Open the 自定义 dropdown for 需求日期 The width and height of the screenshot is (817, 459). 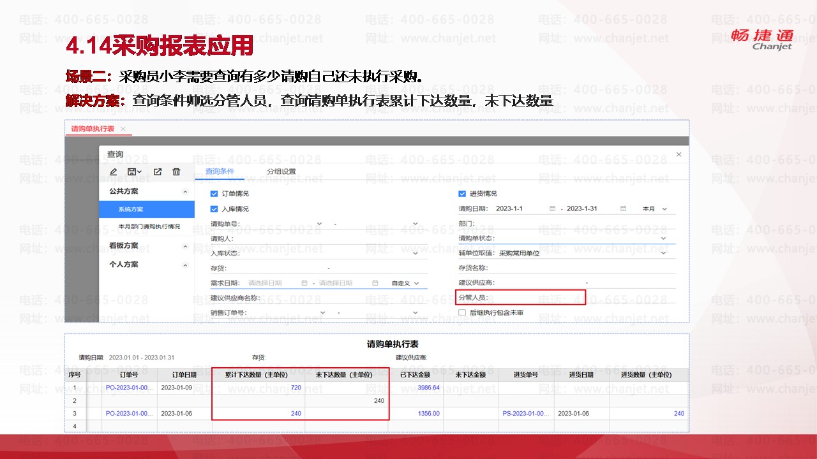tap(405, 283)
